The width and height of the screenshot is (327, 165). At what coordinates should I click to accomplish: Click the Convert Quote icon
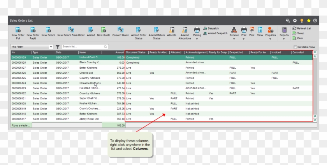point(121,30)
